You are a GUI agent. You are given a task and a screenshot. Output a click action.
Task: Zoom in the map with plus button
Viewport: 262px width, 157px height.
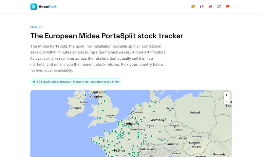tap(226, 95)
